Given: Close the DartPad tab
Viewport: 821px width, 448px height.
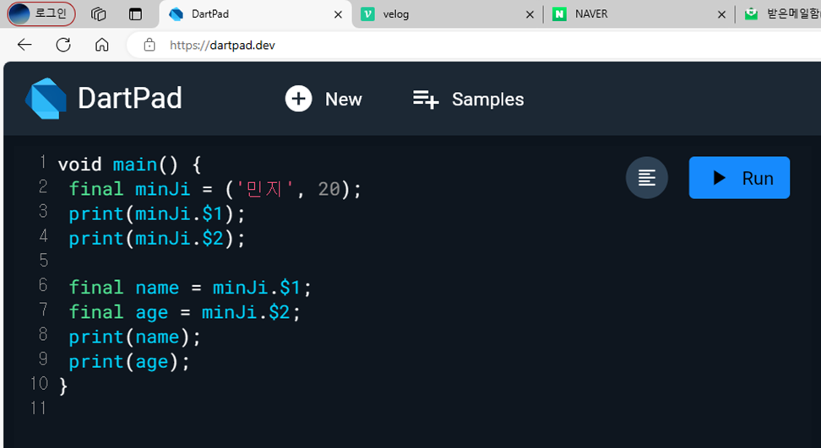Looking at the screenshot, I should coord(338,14).
